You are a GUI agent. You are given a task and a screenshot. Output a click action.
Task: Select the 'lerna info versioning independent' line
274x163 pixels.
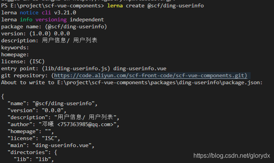[x=53, y=20]
